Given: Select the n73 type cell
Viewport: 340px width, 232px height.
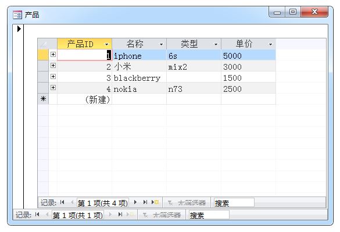Looking at the screenshot, I should (194, 88).
